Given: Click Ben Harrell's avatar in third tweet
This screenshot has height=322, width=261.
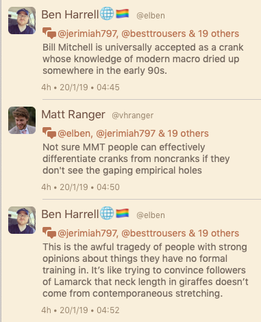Looking at the screenshot, I should coord(22,220).
